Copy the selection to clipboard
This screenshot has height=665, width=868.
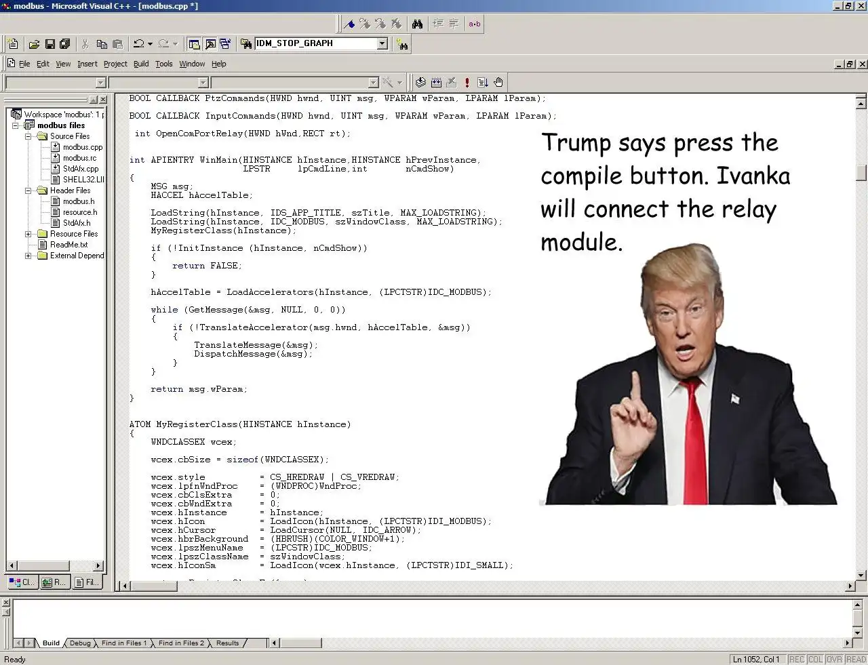click(102, 44)
